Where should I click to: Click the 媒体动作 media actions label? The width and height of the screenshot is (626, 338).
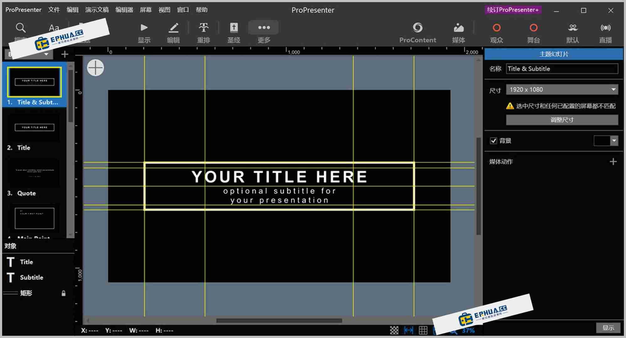tap(501, 161)
